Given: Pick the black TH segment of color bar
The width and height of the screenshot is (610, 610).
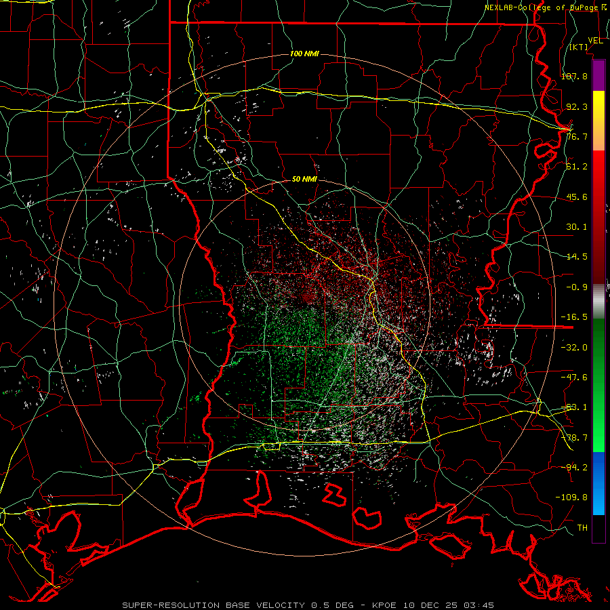Looking at the screenshot, I should (598, 528).
